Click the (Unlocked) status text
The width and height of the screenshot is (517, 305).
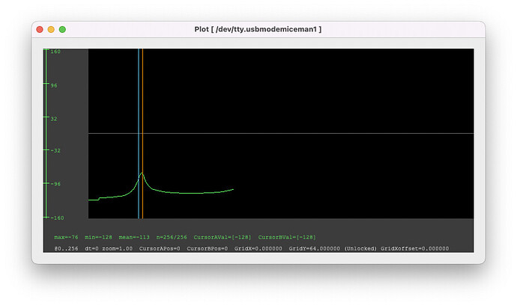(360, 249)
